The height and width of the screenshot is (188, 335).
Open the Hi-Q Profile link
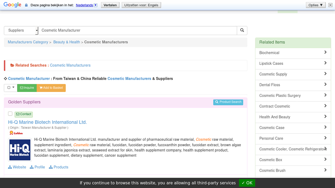coord(37,167)
